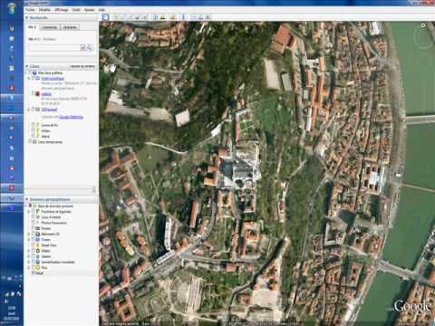Toggle the Routes layer checkbox
Screen dimensions: 435x326
34,228
